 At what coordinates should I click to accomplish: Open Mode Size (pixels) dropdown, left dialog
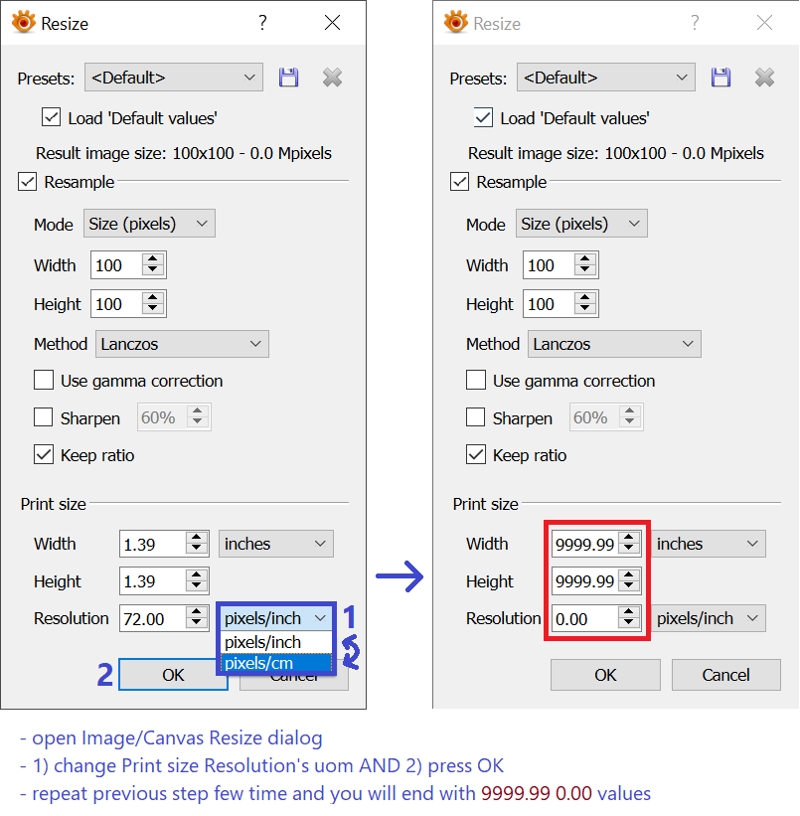149,224
